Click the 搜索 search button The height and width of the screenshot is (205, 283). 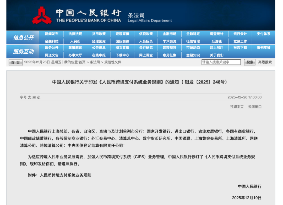click(250, 62)
